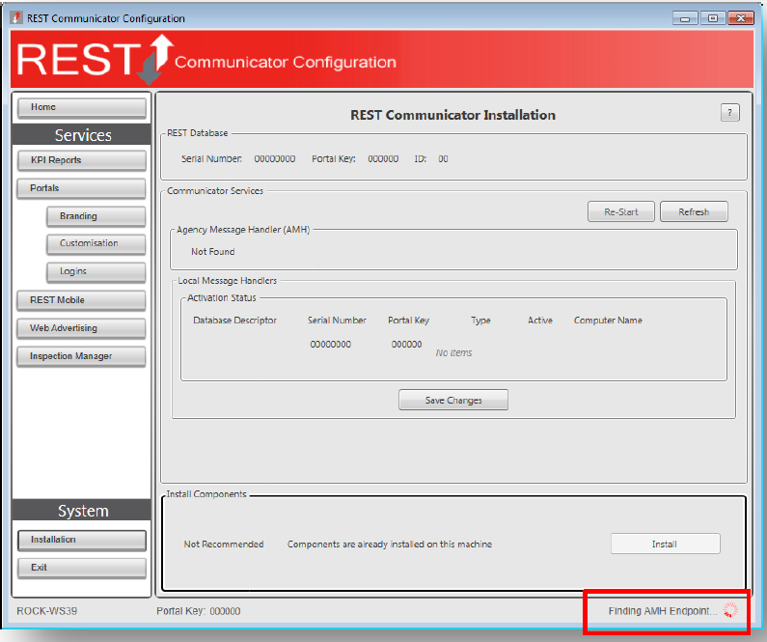Screen dimensions: 767x642
Task: Click the REST app icon in title bar
Action: click(16, 18)
